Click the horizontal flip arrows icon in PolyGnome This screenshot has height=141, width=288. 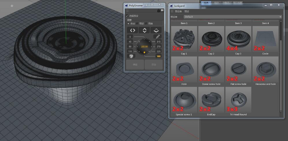[132, 30]
